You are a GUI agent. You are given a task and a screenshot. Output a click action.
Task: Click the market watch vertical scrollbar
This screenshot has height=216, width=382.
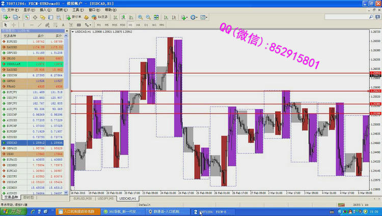pos(68,112)
